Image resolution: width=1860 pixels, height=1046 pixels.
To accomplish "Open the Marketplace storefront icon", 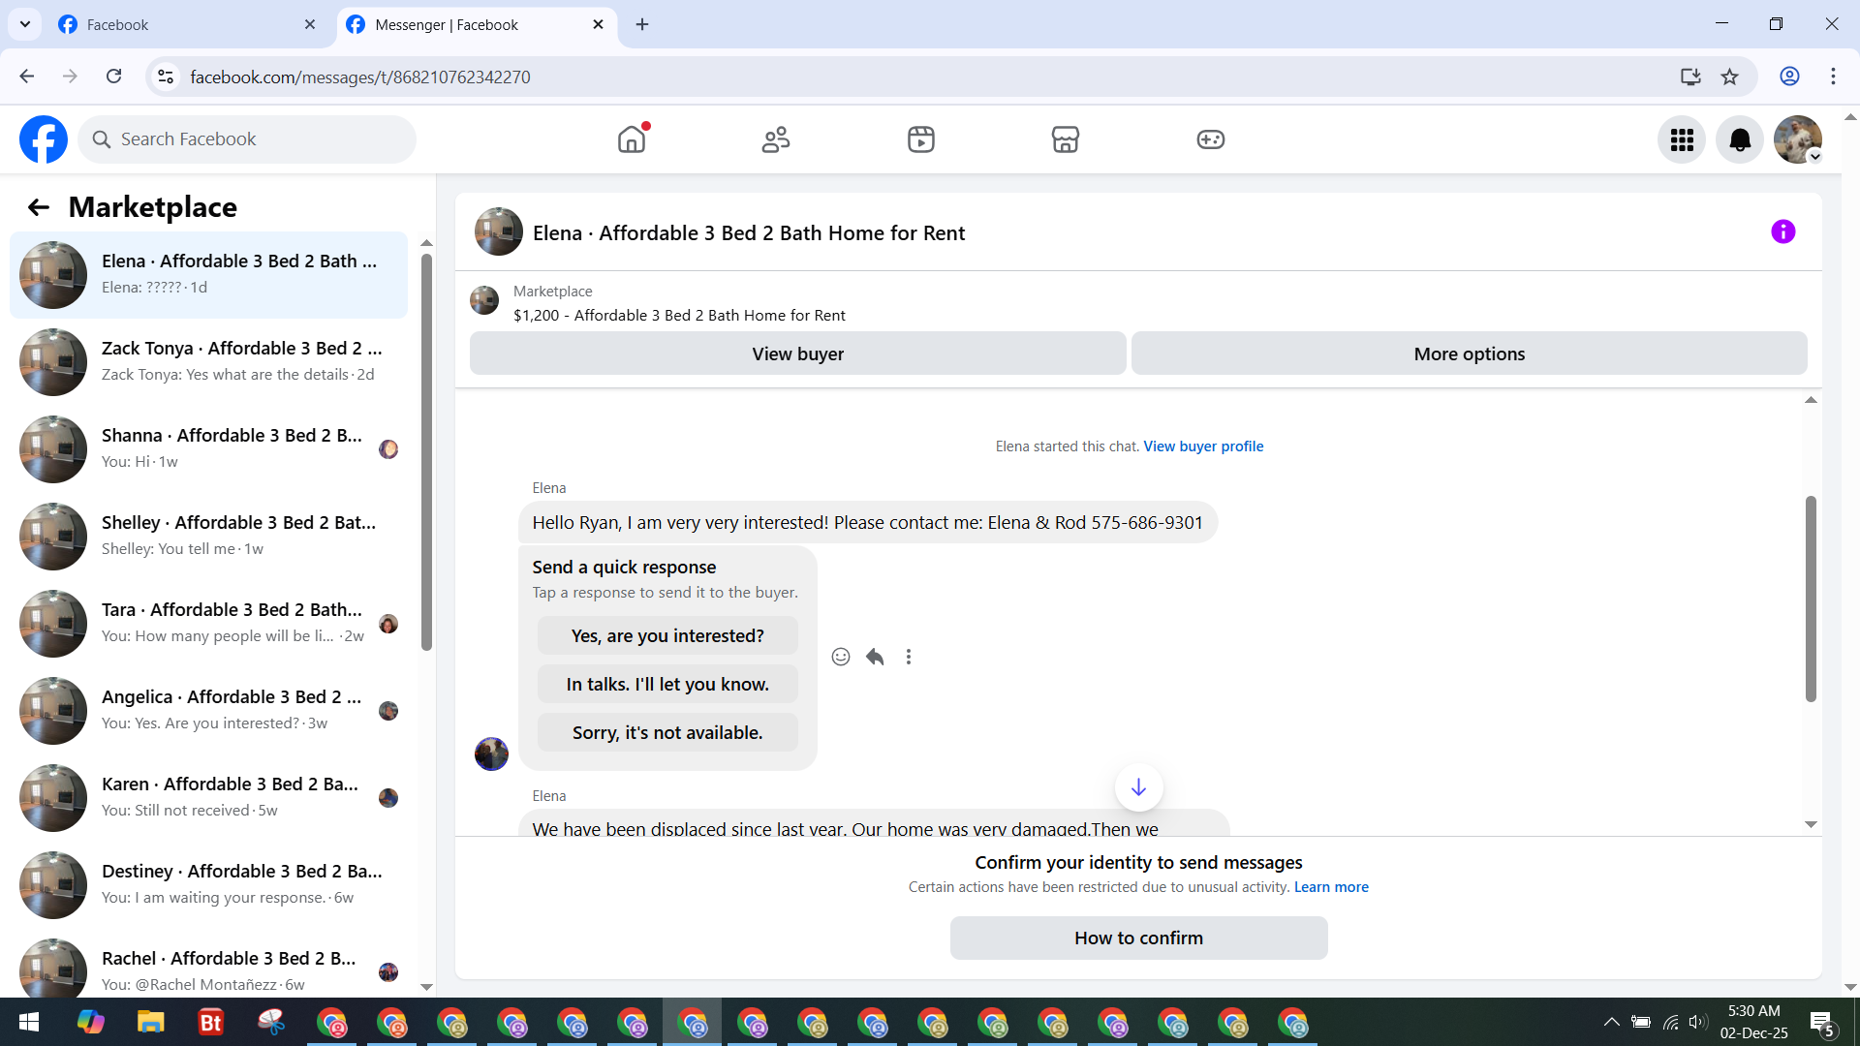I will [1065, 139].
